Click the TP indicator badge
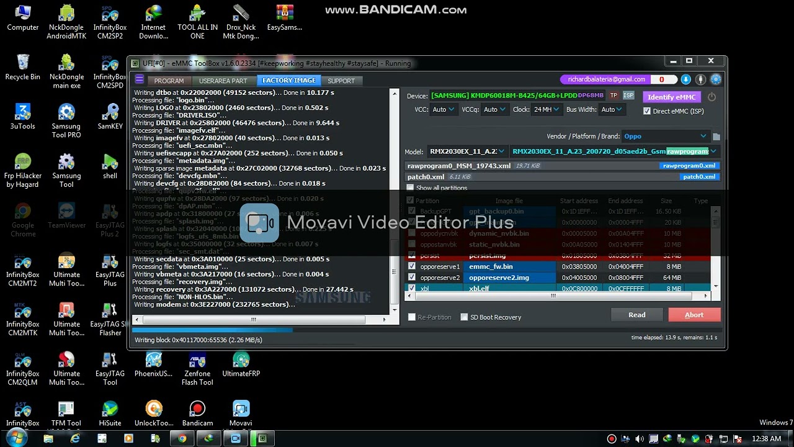794x447 pixels. coord(613,96)
